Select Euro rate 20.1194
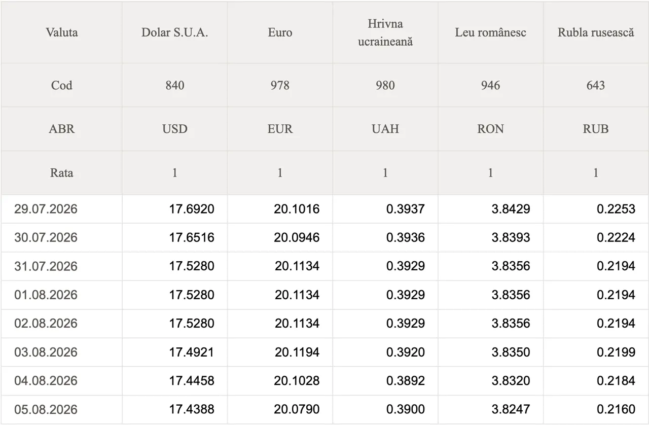The image size is (649, 425). click(x=297, y=352)
